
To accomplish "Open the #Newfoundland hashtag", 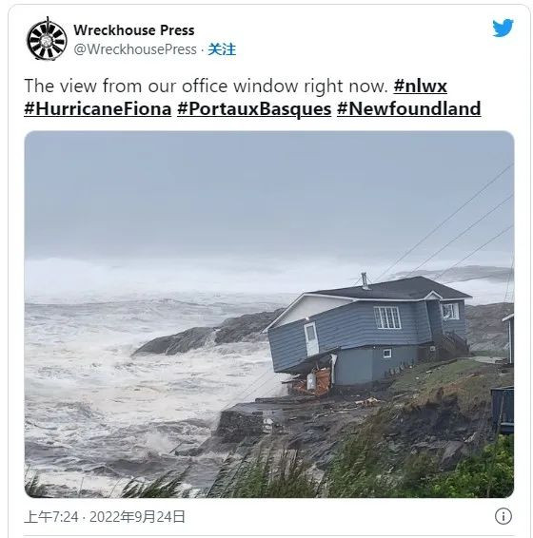I will pyautogui.click(x=409, y=109).
